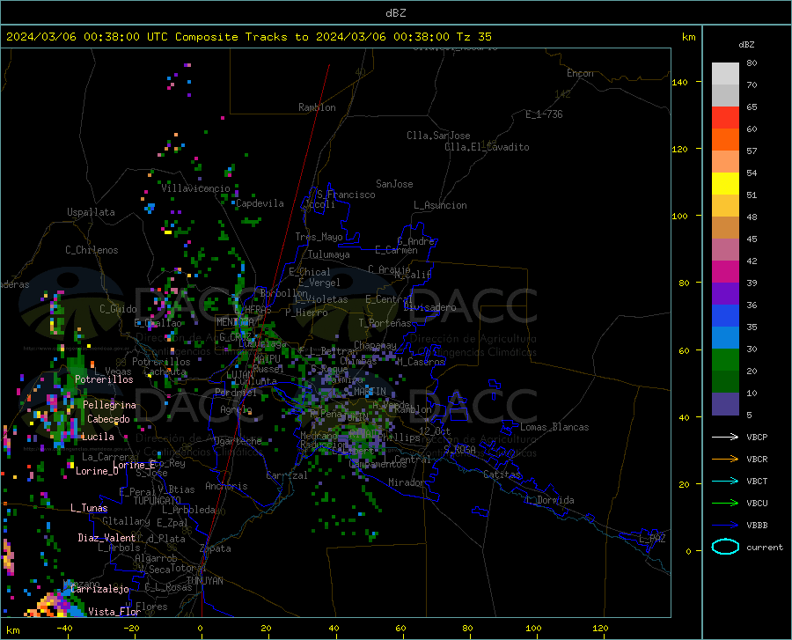
Task: Click the 'dBZ' heading above the color scale
Action: coord(746,44)
